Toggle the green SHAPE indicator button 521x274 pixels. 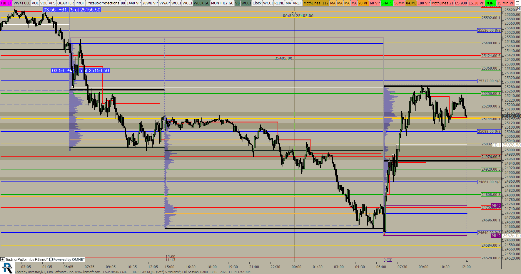coord(387,3)
